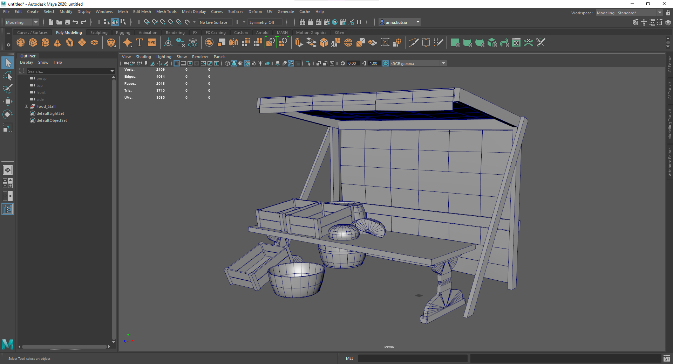Image resolution: width=673 pixels, height=364 pixels.
Task: Open the Modeling menu set dropdown
Action: click(22, 22)
